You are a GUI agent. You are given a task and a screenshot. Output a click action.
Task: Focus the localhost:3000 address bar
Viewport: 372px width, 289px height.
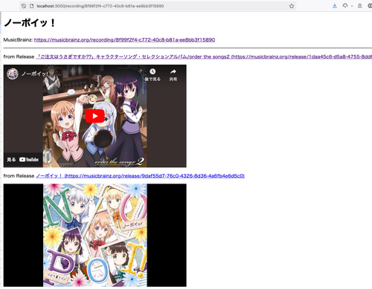click(158, 6)
